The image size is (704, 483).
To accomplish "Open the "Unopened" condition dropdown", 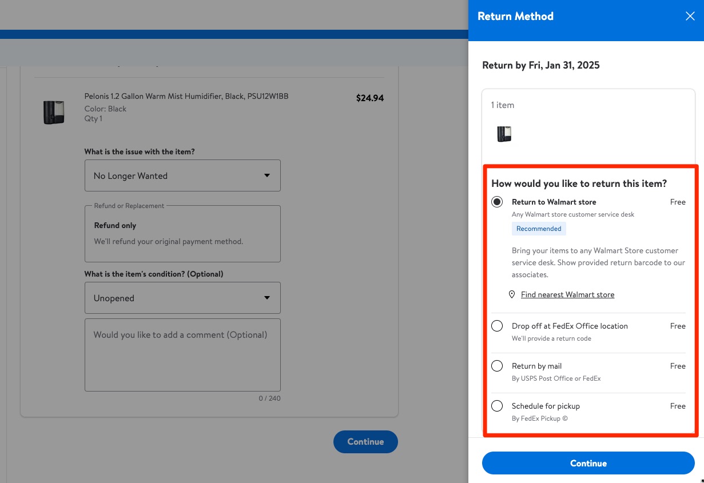I will pos(182,298).
